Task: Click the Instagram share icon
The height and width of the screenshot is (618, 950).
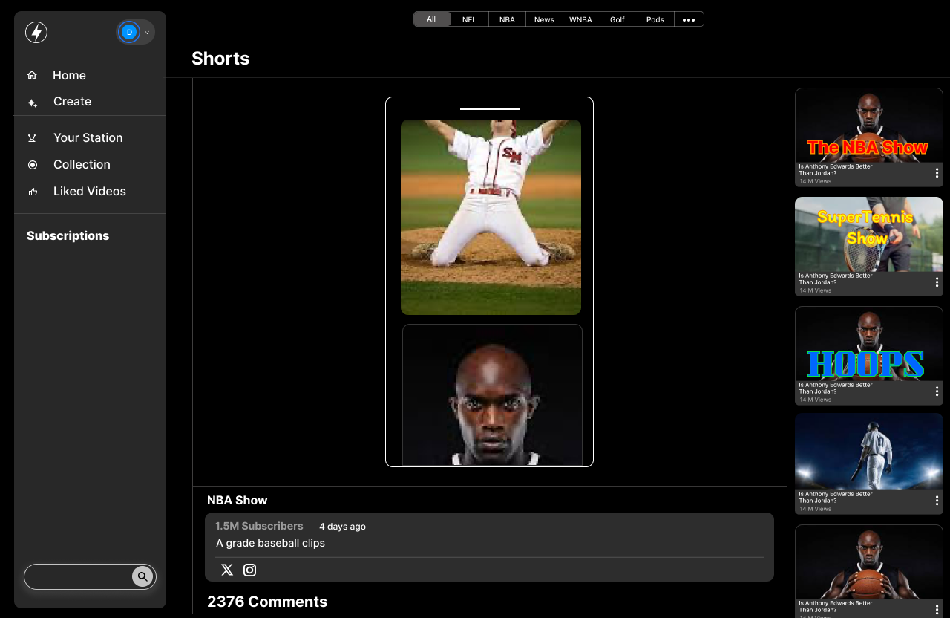Action: click(250, 570)
